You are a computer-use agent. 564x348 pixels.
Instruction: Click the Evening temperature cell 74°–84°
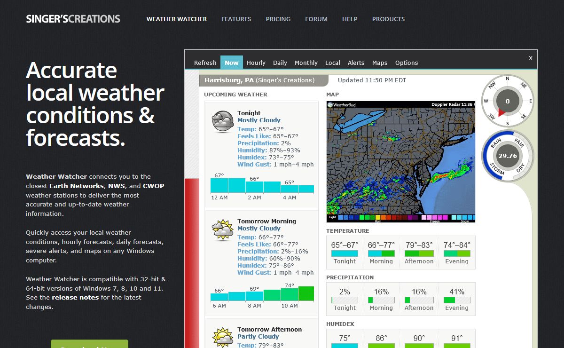click(457, 253)
